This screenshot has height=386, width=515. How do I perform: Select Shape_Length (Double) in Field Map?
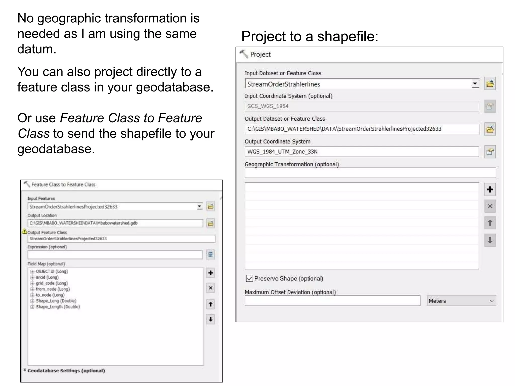(58, 307)
